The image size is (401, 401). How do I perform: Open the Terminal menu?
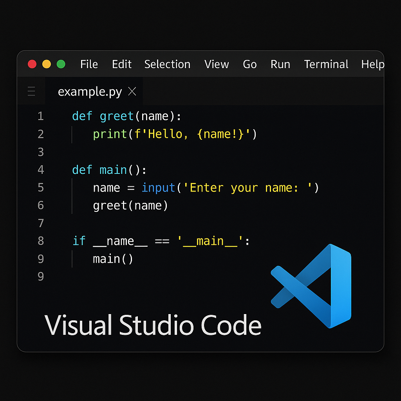click(326, 64)
